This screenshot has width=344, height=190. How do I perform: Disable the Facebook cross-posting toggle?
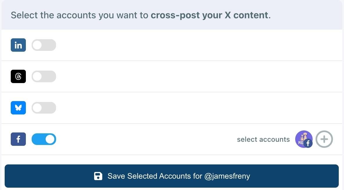44,139
